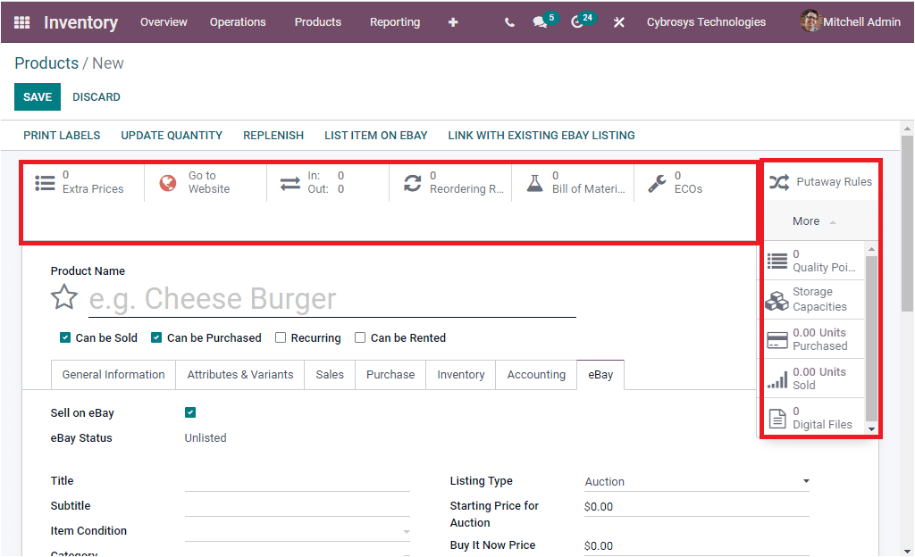Uncheck Sell on eBay
915x557 pixels.
click(x=189, y=412)
